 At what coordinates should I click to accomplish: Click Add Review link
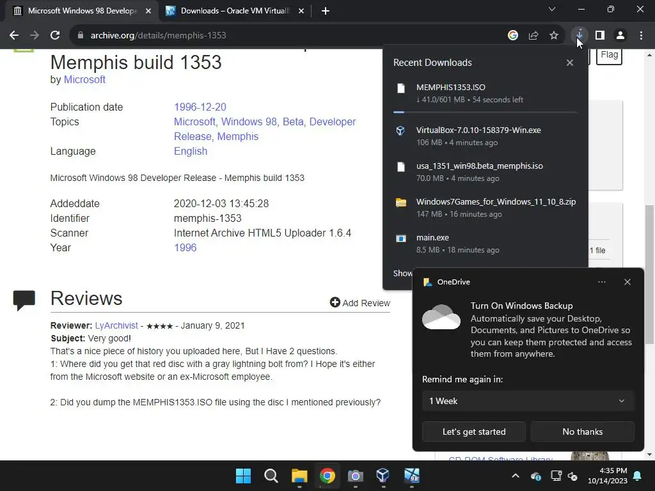(x=360, y=302)
